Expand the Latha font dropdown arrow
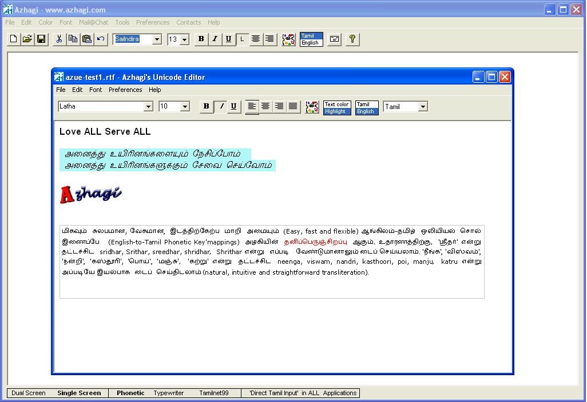This screenshot has width=587, height=402. [x=149, y=106]
